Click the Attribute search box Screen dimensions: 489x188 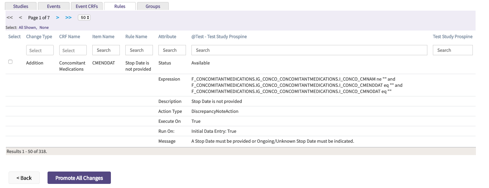(172, 50)
